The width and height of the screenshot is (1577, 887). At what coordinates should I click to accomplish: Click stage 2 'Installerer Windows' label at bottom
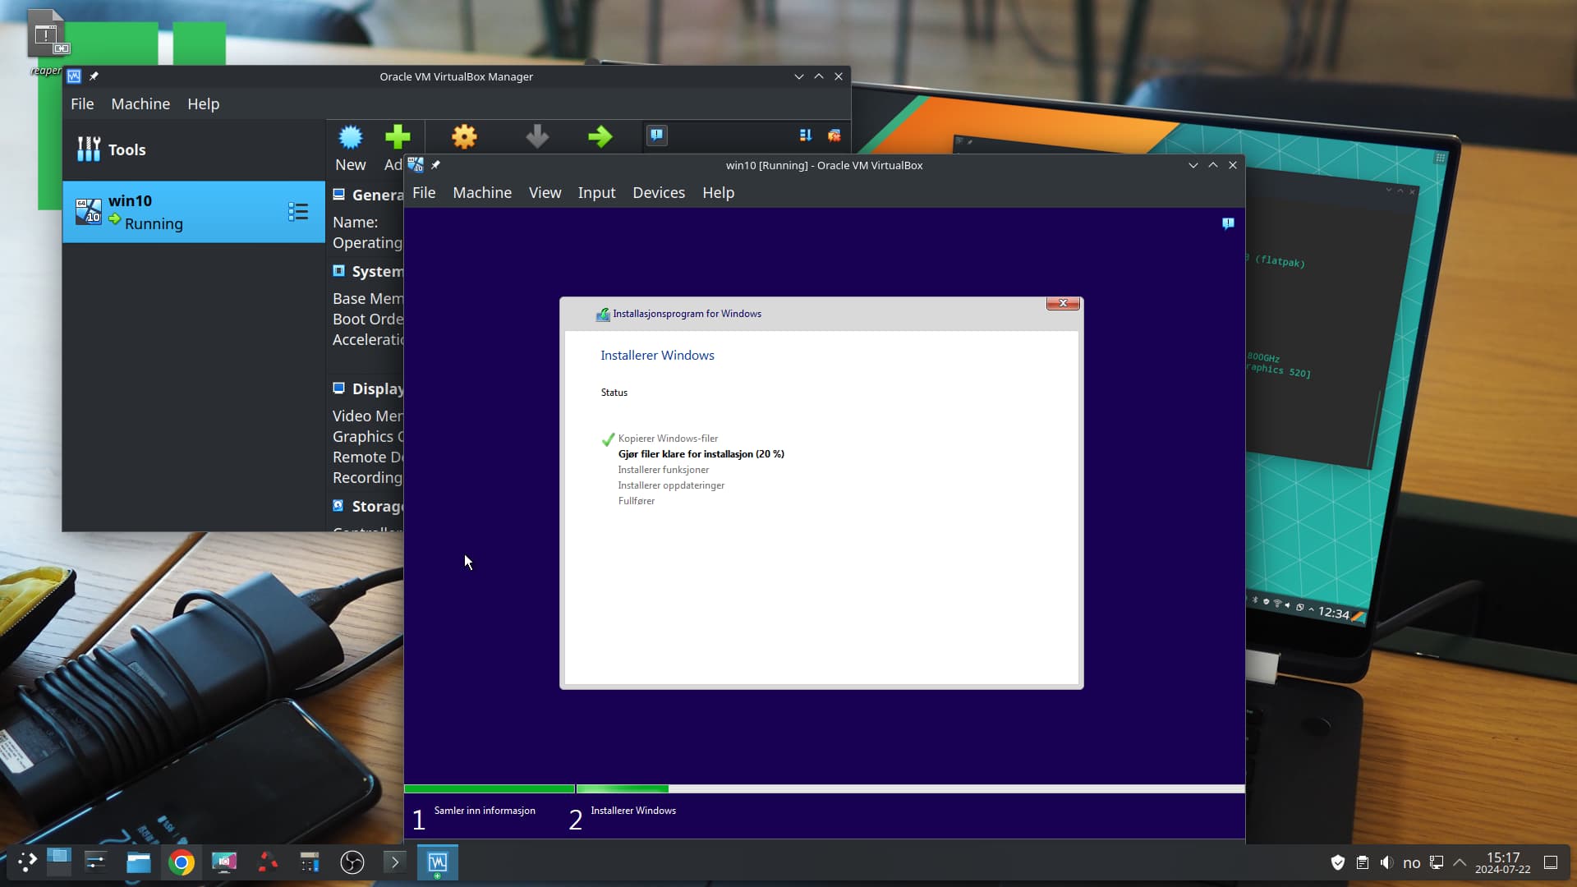[x=633, y=811]
